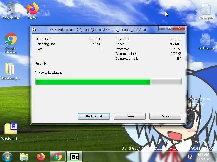Click the 'Extracting' status label
The width and height of the screenshot is (217, 162).
42,64
